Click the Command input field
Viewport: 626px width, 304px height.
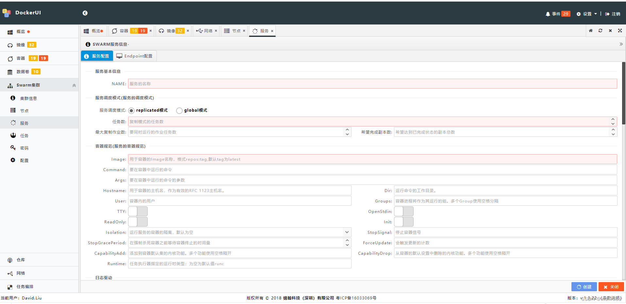tap(372, 170)
